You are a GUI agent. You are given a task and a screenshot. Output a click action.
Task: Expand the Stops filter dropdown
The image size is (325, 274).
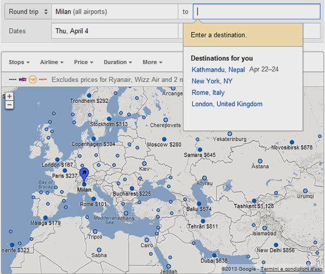coord(19,62)
